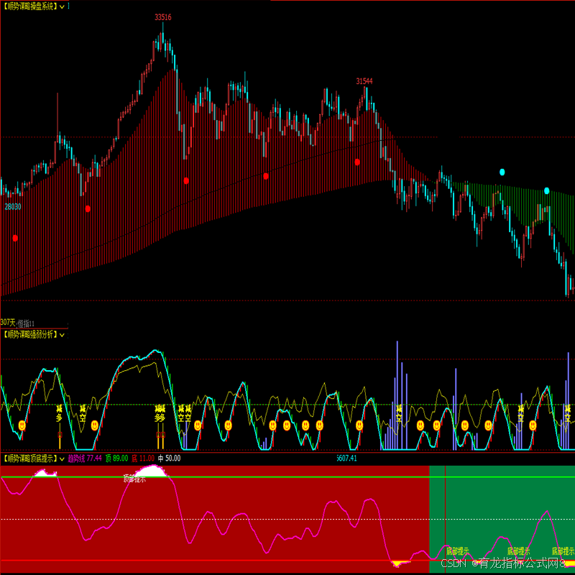
Task: Click the 顶 89.00 value
Action: point(116,459)
